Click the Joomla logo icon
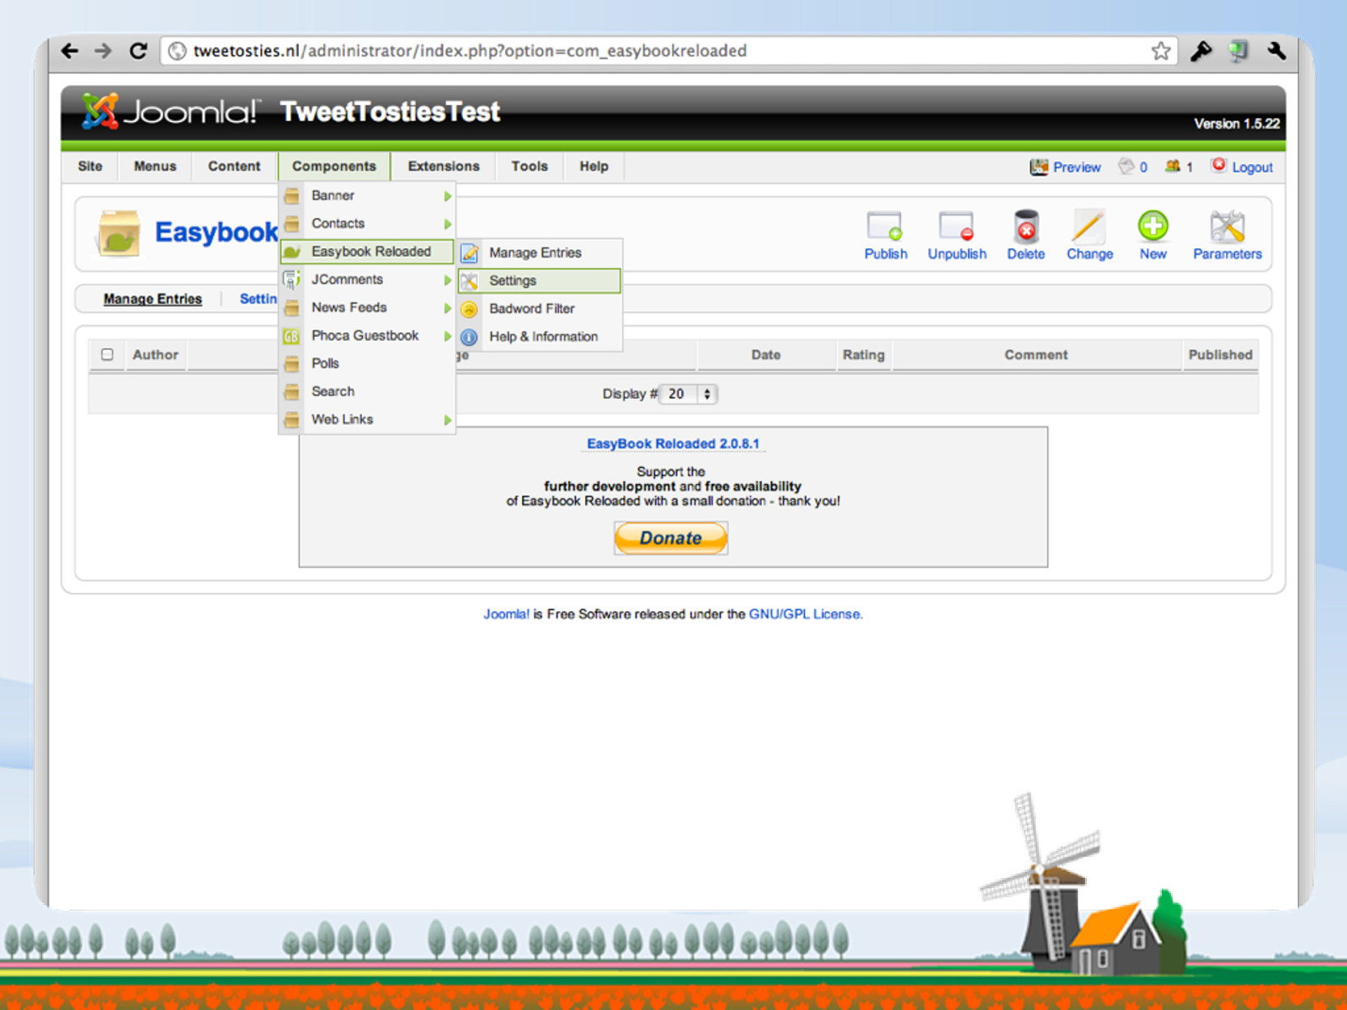The width and height of the screenshot is (1347, 1010). 99,111
